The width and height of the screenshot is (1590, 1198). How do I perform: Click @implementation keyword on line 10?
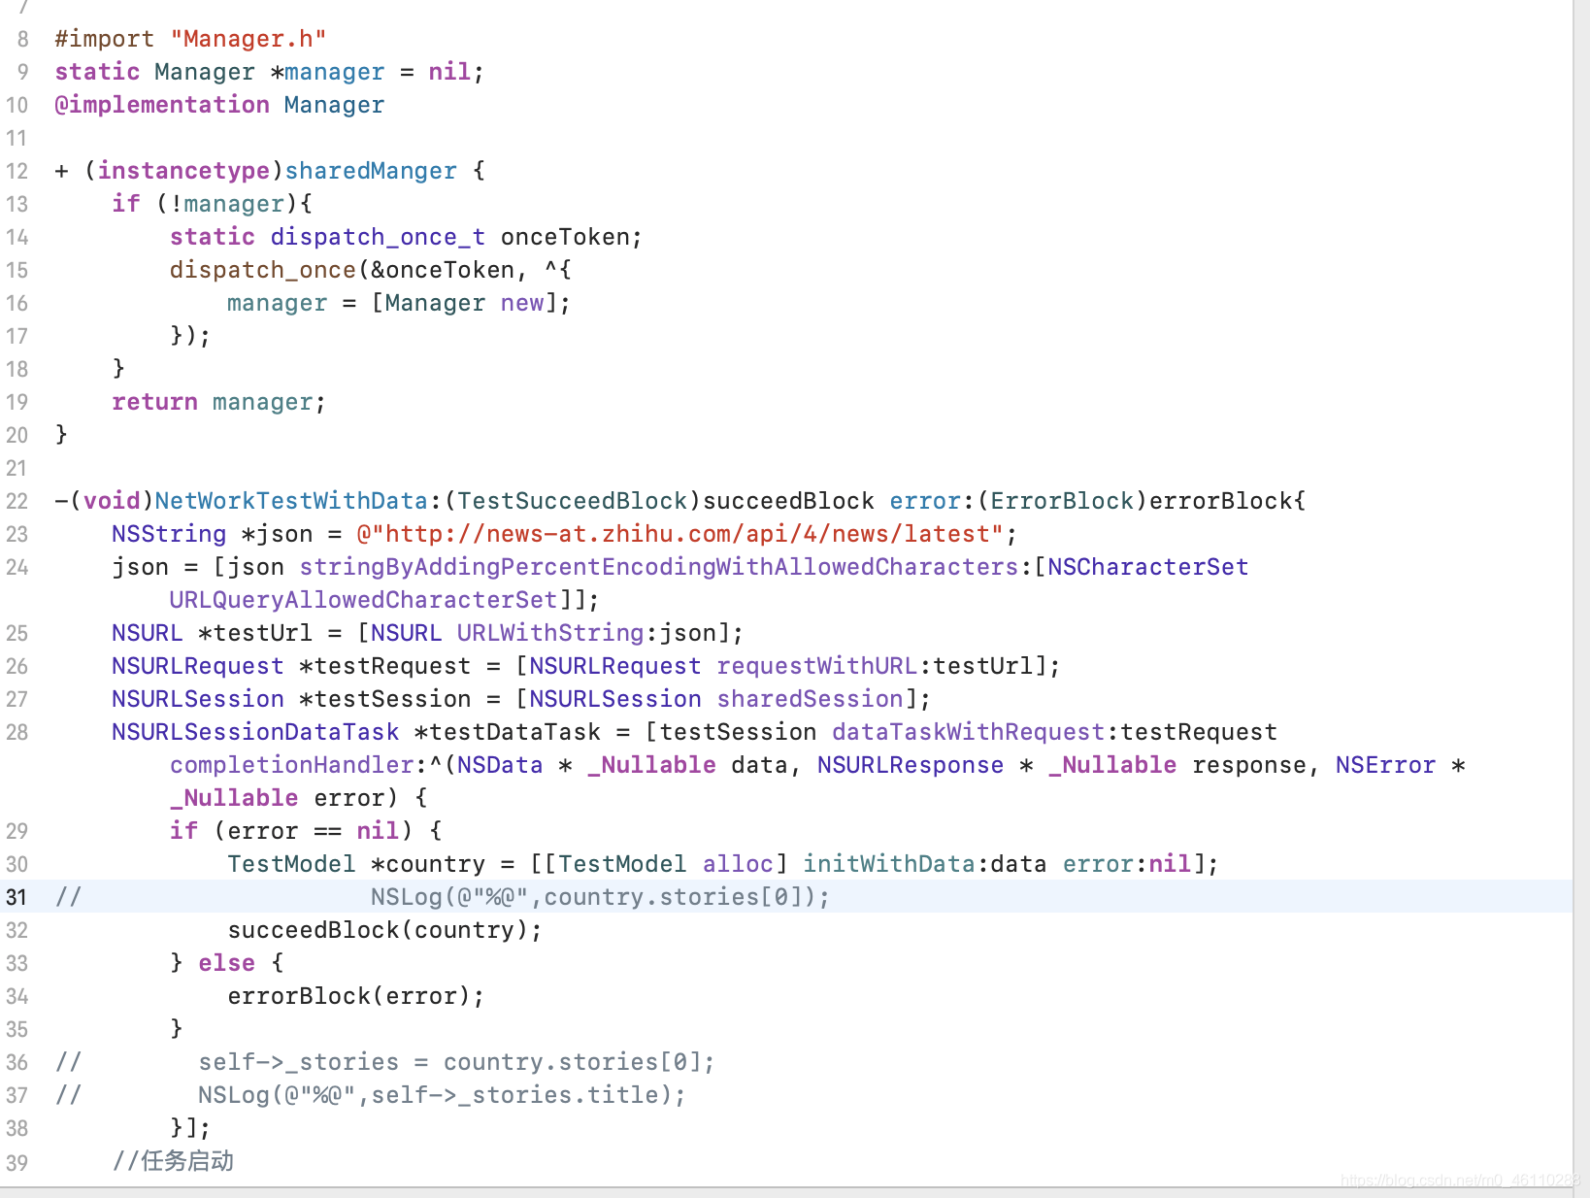click(x=162, y=105)
